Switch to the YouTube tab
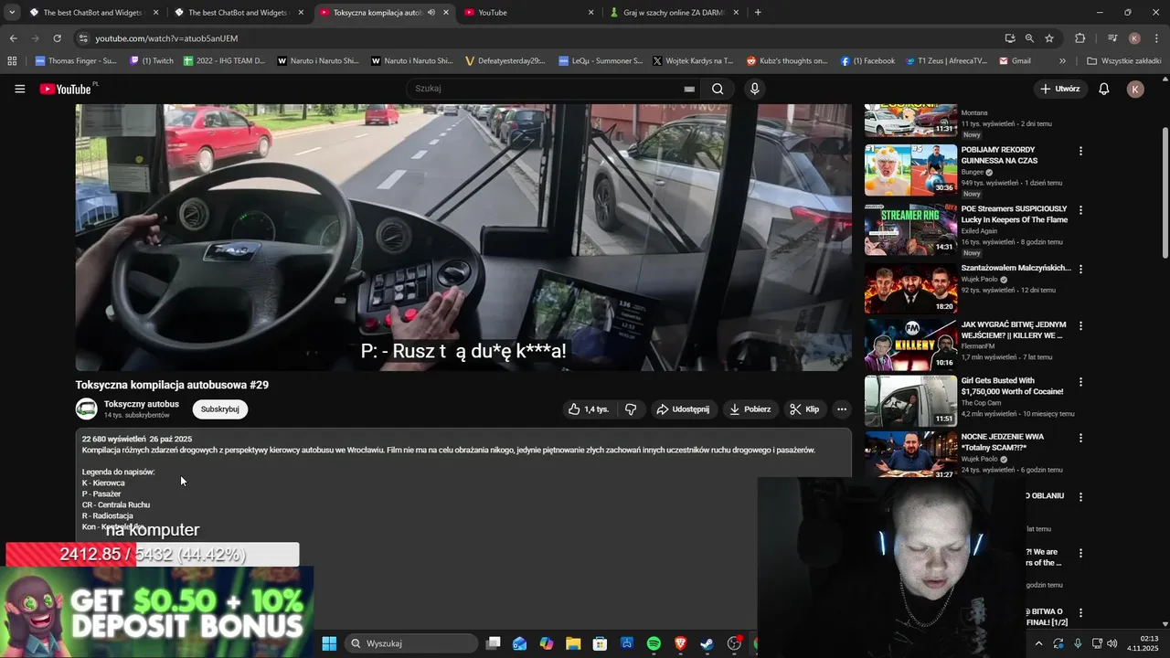 (x=529, y=13)
